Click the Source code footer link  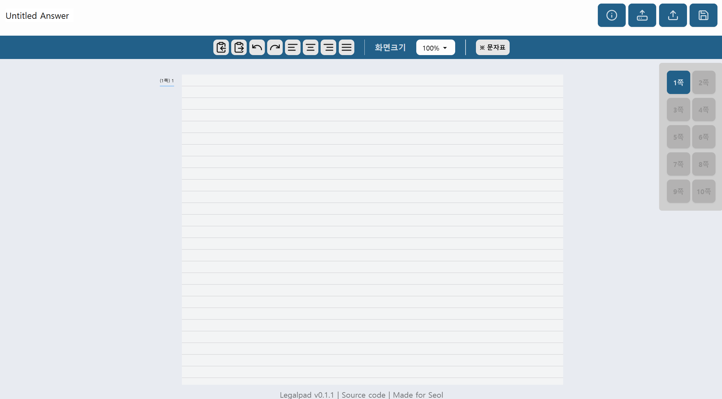click(363, 395)
